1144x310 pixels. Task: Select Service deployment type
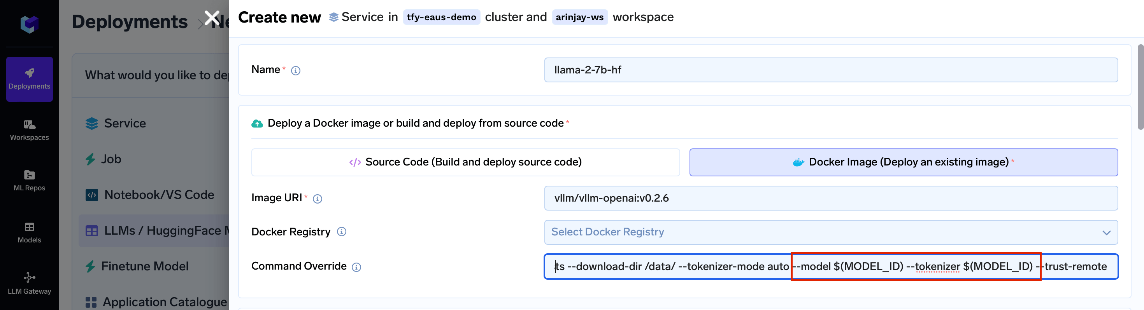116,123
